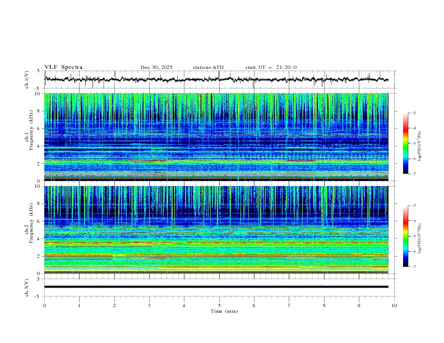Click time axis tick label "9"
The height and width of the screenshot is (343, 444).
(x=359, y=305)
